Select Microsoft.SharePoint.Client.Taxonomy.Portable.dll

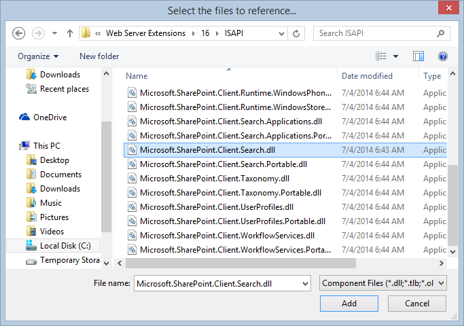(230, 193)
